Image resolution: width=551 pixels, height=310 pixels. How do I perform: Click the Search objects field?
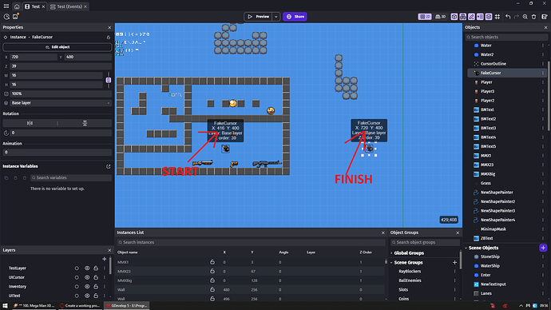coord(506,37)
